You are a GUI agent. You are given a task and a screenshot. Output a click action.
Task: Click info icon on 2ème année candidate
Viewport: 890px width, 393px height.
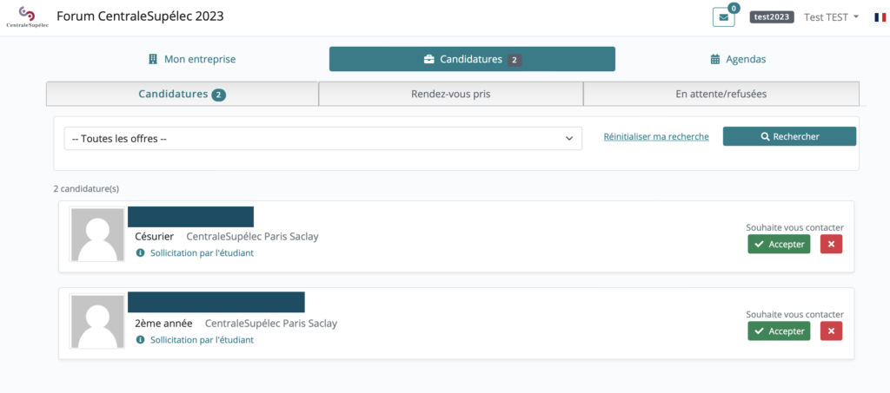click(x=141, y=340)
